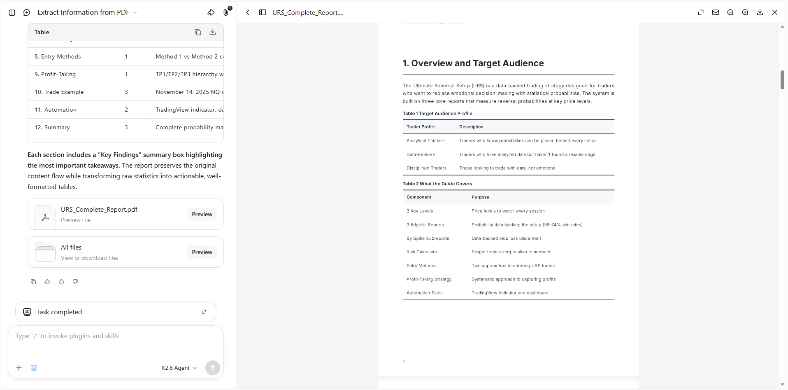Click the preview scrollbar up arrow
Viewport: 788px width, 390px height.
(x=783, y=27)
